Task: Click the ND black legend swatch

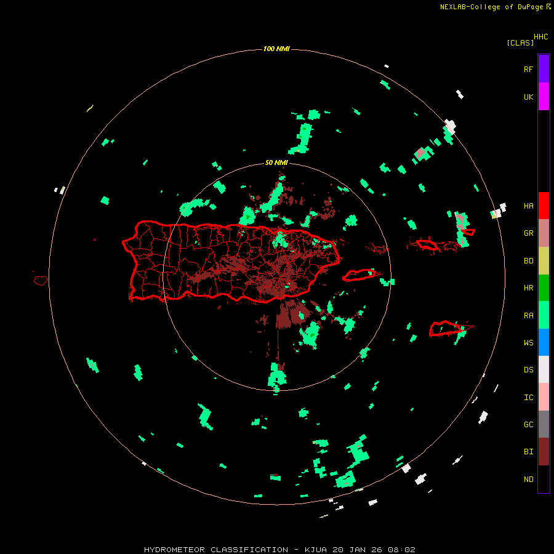Action: coord(544,479)
